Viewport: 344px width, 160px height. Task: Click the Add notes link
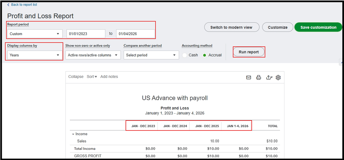point(109,77)
